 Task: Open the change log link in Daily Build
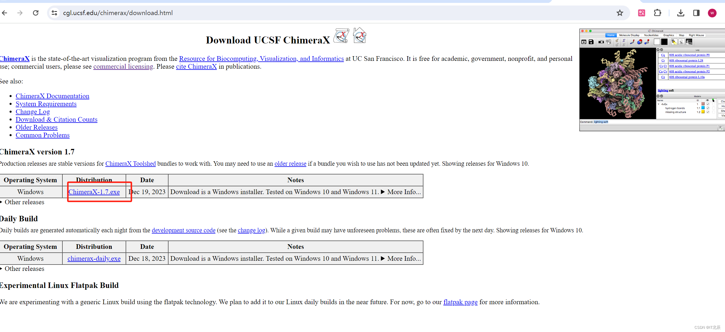click(x=251, y=230)
